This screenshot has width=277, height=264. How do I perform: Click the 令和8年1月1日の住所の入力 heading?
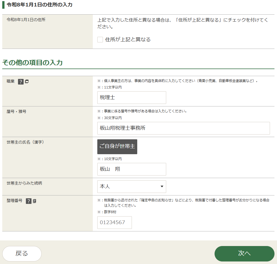(x=39, y=5)
